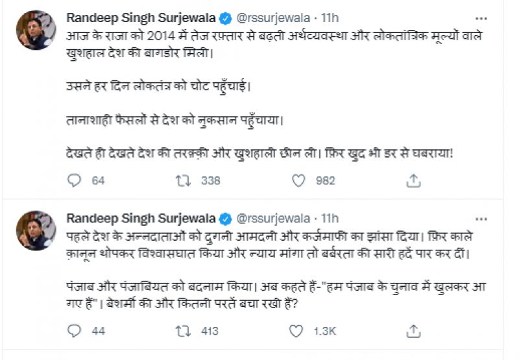This screenshot has height=360, width=519.
Task: Retweet the second tweet with 413 retweets
Action: click(184, 331)
